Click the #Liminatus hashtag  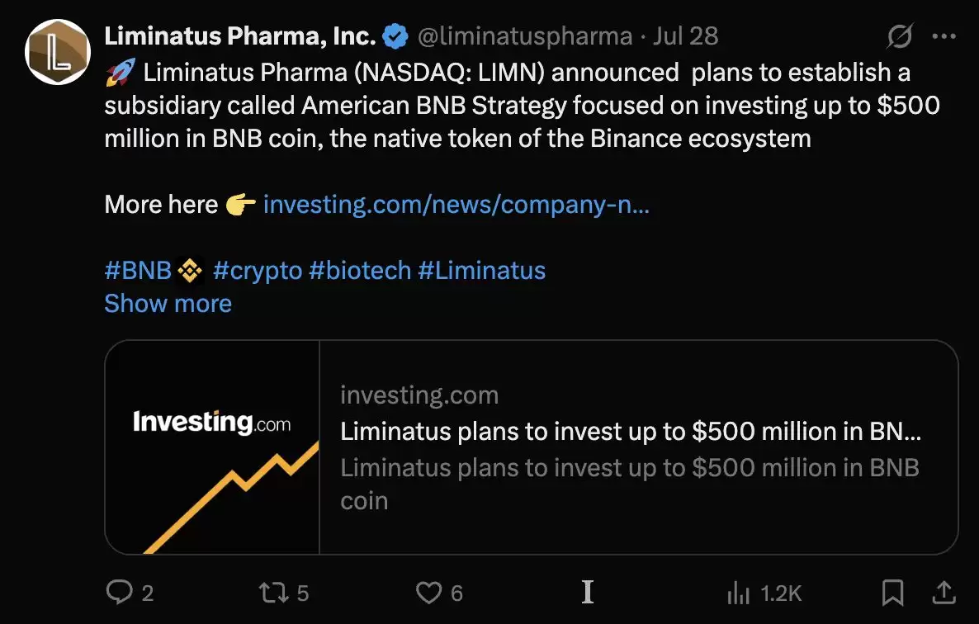pyautogui.click(x=482, y=271)
